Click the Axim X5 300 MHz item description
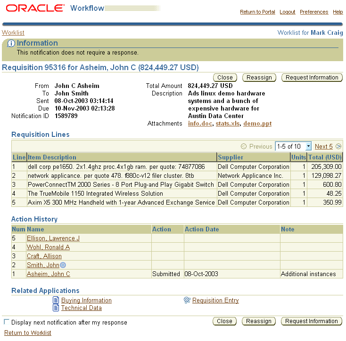 point(121,202)
